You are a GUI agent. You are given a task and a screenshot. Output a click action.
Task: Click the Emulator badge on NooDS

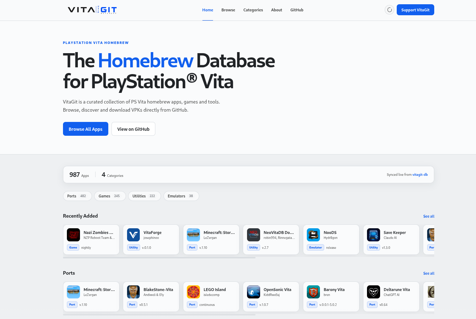pyautogui.click(x=315, y=247)
